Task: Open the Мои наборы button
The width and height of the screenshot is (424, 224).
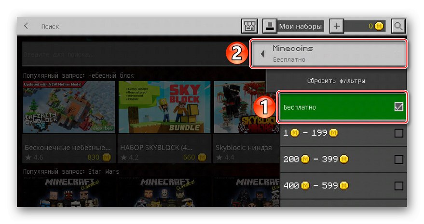Action: click(300, 26)
